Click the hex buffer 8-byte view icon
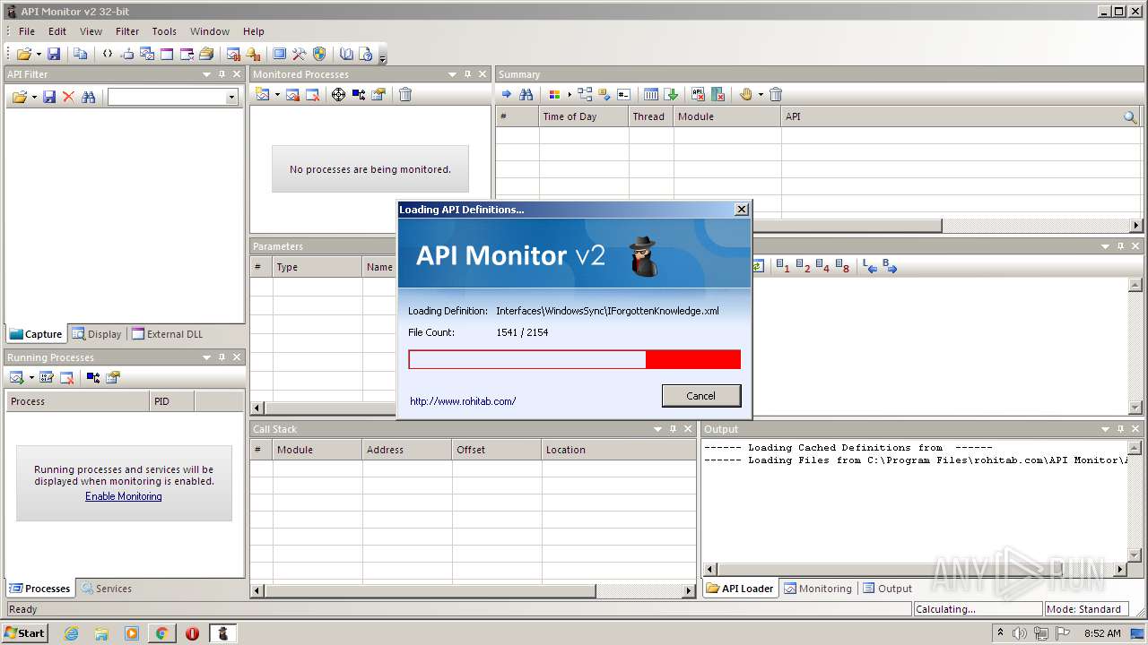Image resolution: width=1148 pixels, height=645 pixels. pyautogui.click(x=842, y=266)
